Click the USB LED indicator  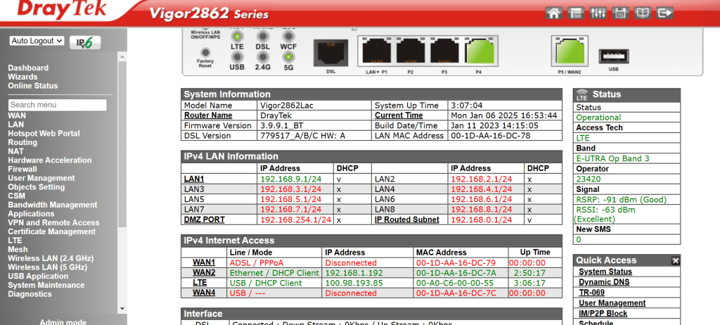tap(237, 57)
